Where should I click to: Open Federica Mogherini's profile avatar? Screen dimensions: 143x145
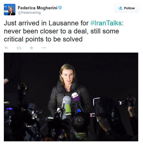[10, 10]
